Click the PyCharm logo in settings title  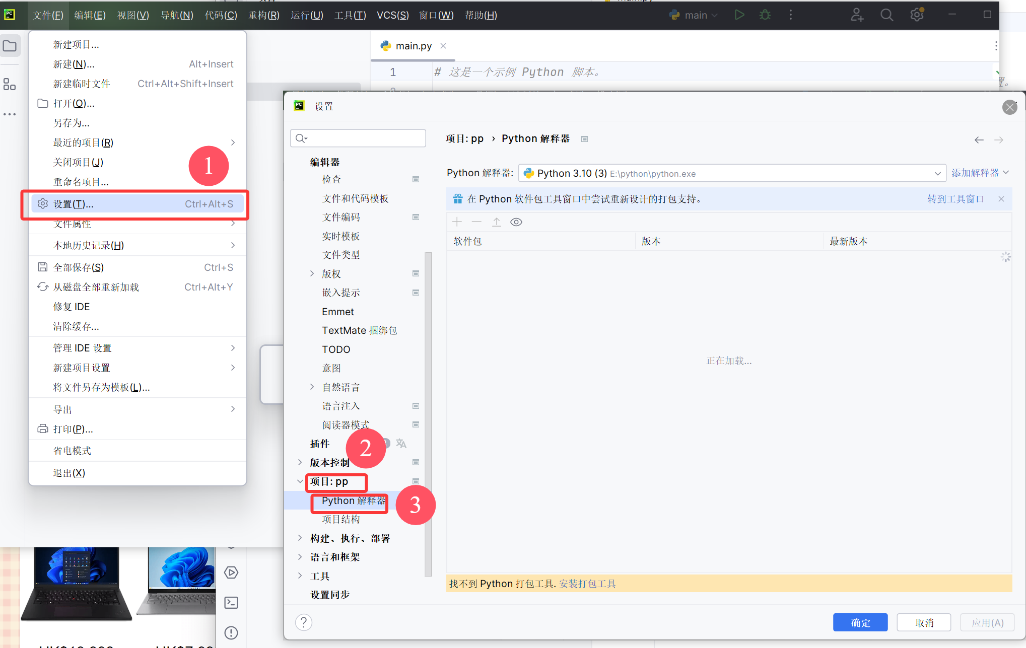tap(299, 106)
